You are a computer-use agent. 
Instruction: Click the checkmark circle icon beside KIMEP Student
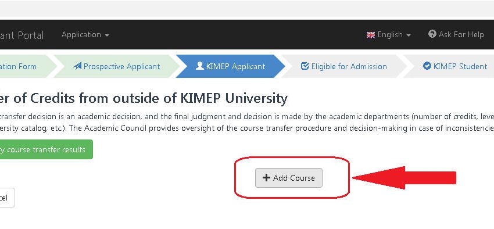point(427,66)
